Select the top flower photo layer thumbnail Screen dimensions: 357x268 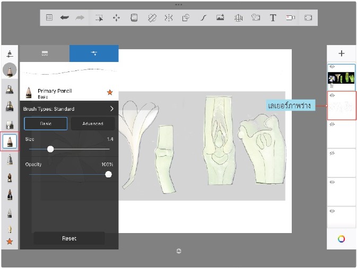(341, 78)
